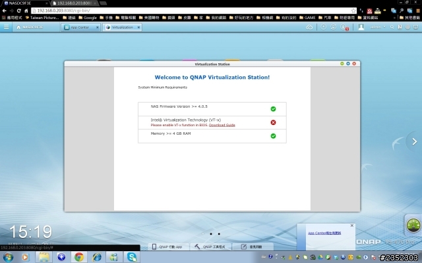This screenshot has height=263, width=422.
Task: Switch to the NASDC9F3E browser tab
Action: [25, 3]
